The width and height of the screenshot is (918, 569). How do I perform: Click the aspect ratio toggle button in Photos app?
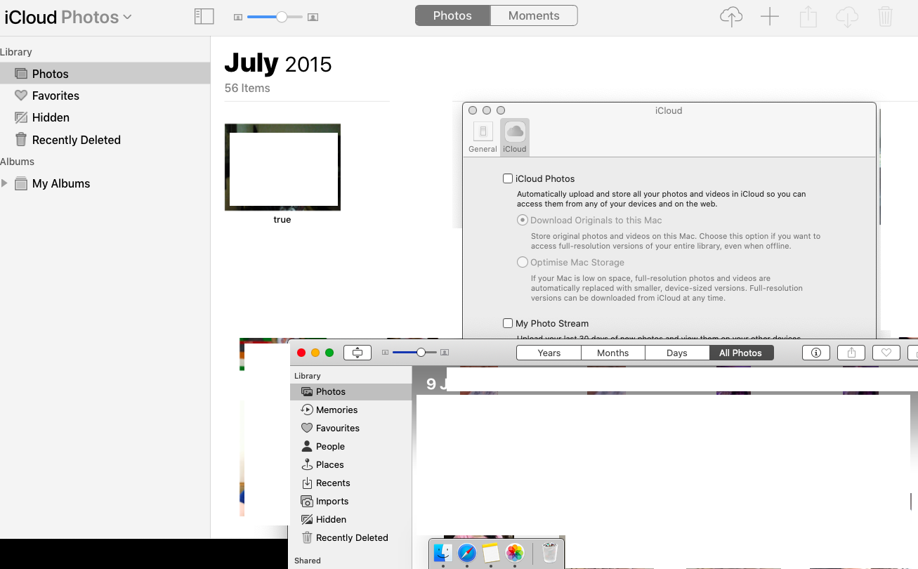click(358, 353)
